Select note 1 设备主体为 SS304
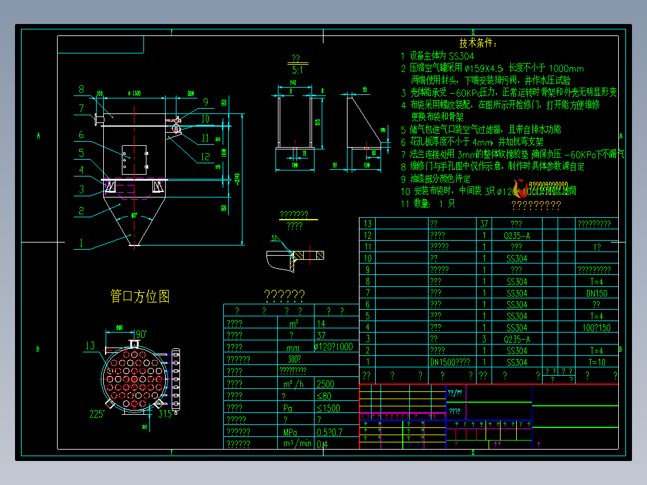This screenshot has height=485, width=647. (x=438, y=56)
